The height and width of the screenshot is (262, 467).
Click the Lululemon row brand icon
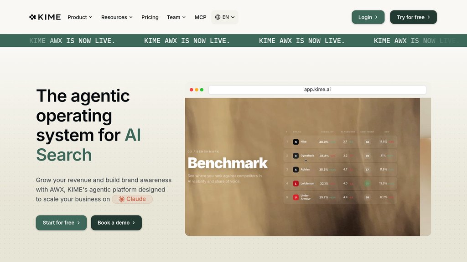(x=296, y=184)
